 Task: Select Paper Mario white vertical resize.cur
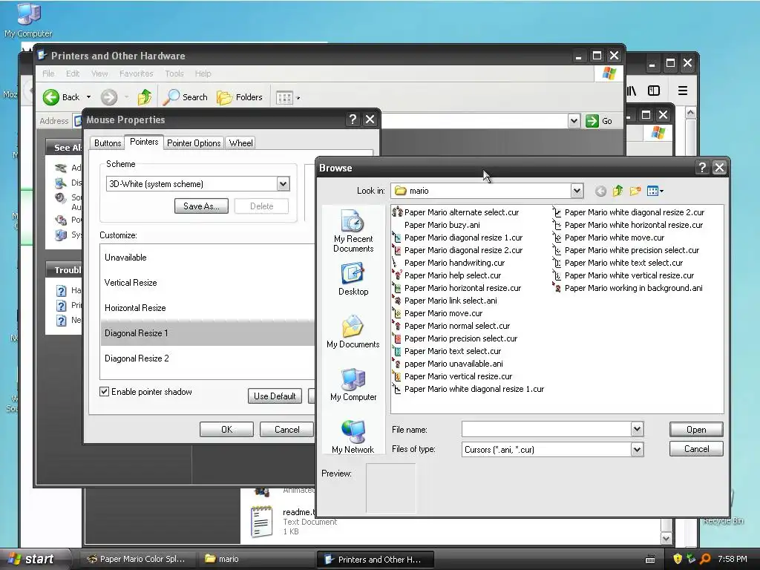[x=623, y=275]
